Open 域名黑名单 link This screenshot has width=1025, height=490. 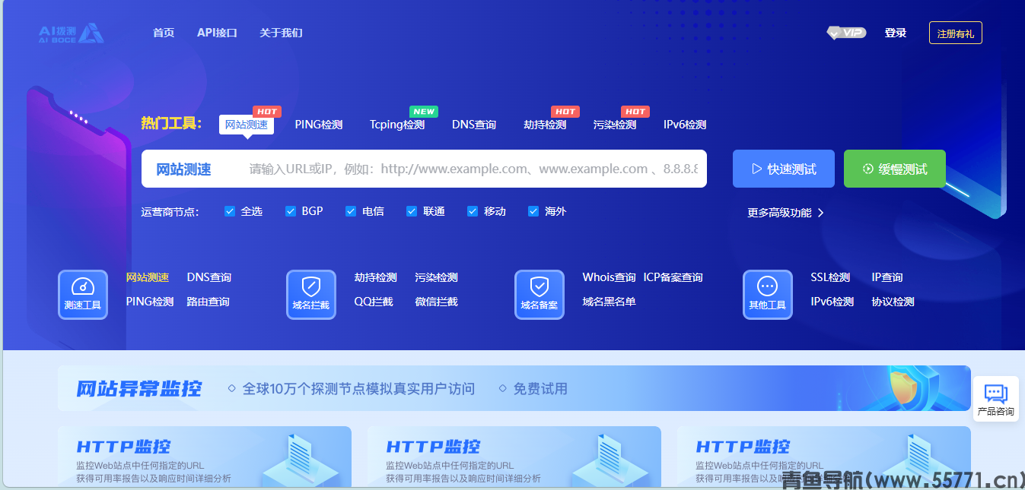pyautogui.click(x=610, y=302)
